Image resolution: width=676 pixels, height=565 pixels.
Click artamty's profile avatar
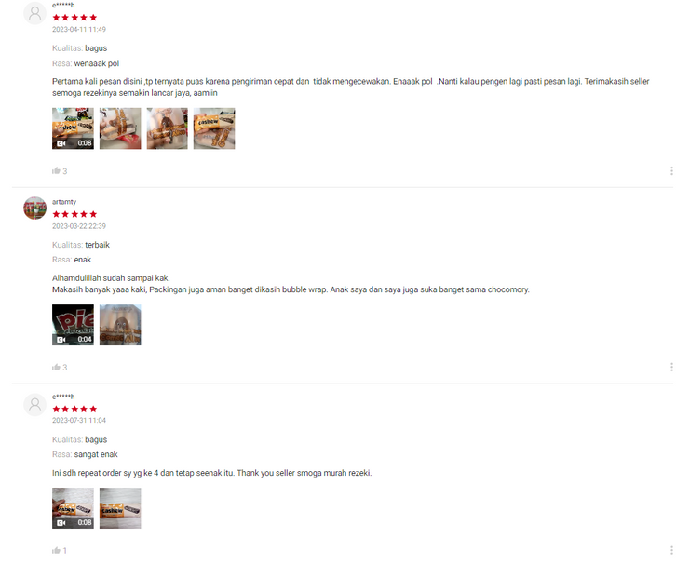point(35,209)
